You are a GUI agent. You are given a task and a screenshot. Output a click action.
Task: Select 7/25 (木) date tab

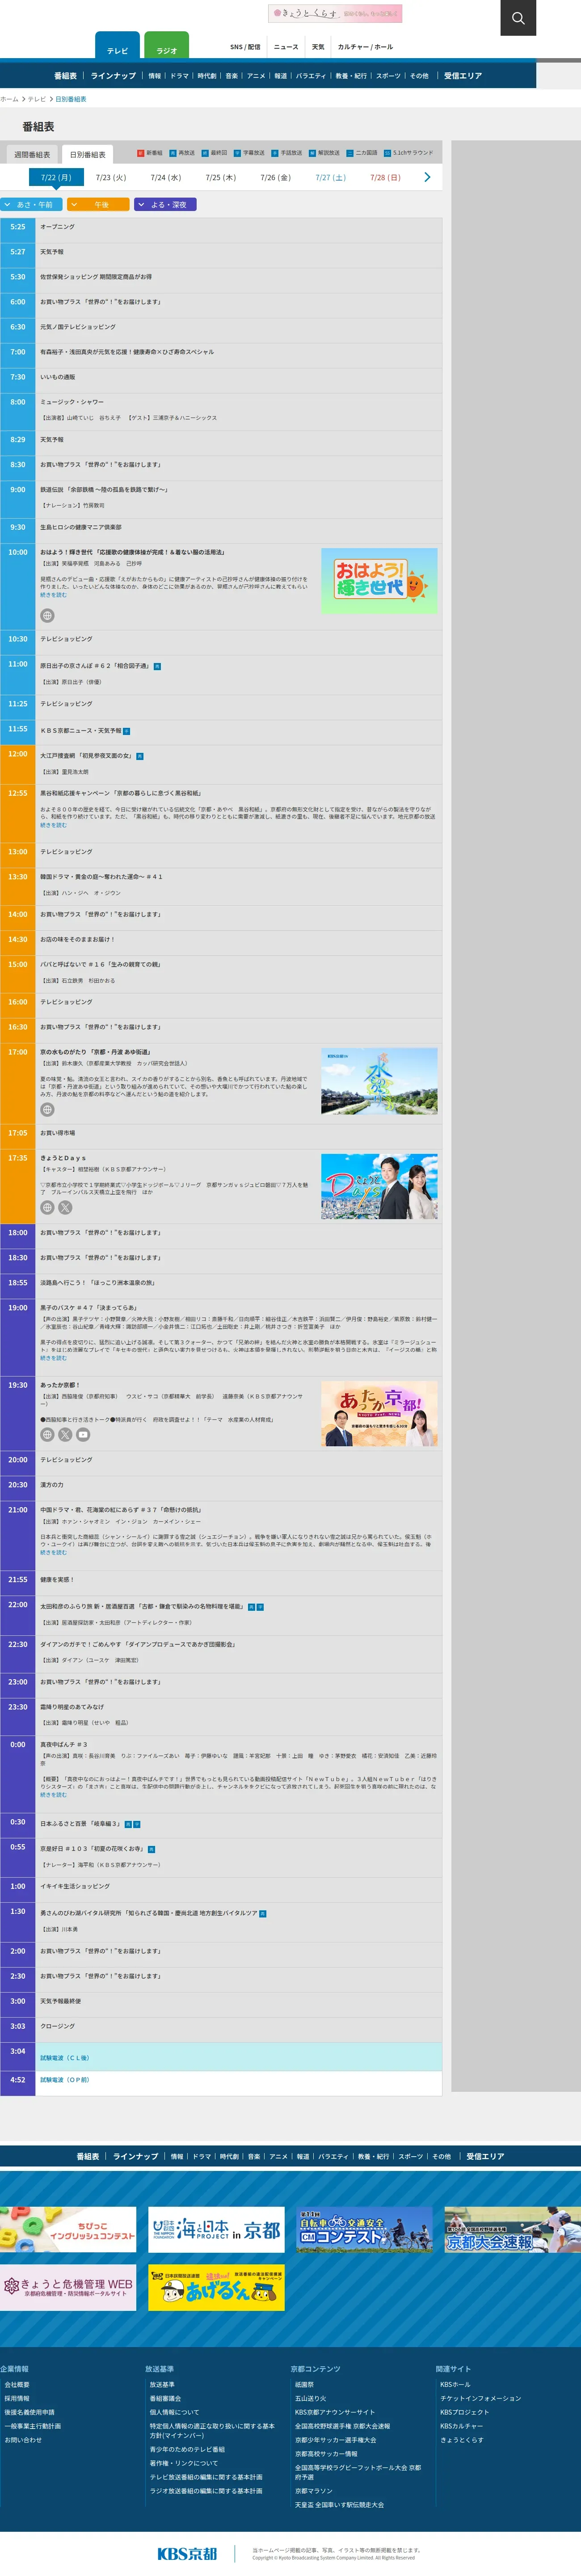(x=221, y=177)
